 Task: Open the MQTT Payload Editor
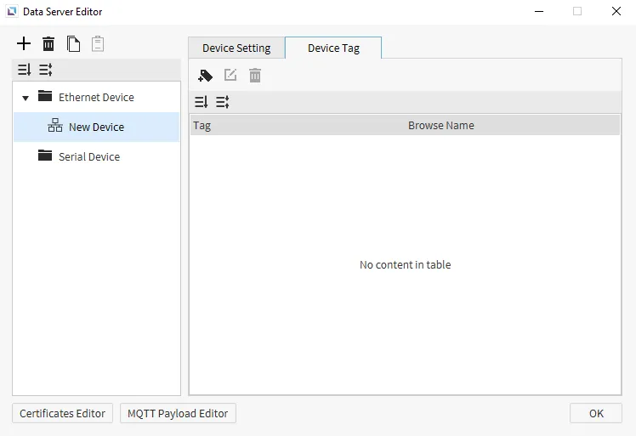point(178,413)
